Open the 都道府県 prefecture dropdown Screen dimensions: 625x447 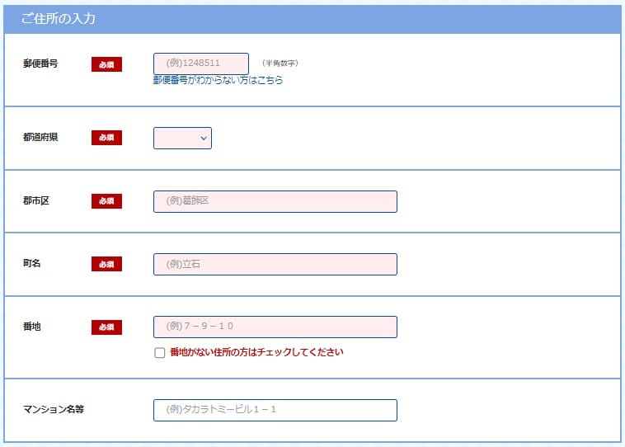tap(182, 138)
